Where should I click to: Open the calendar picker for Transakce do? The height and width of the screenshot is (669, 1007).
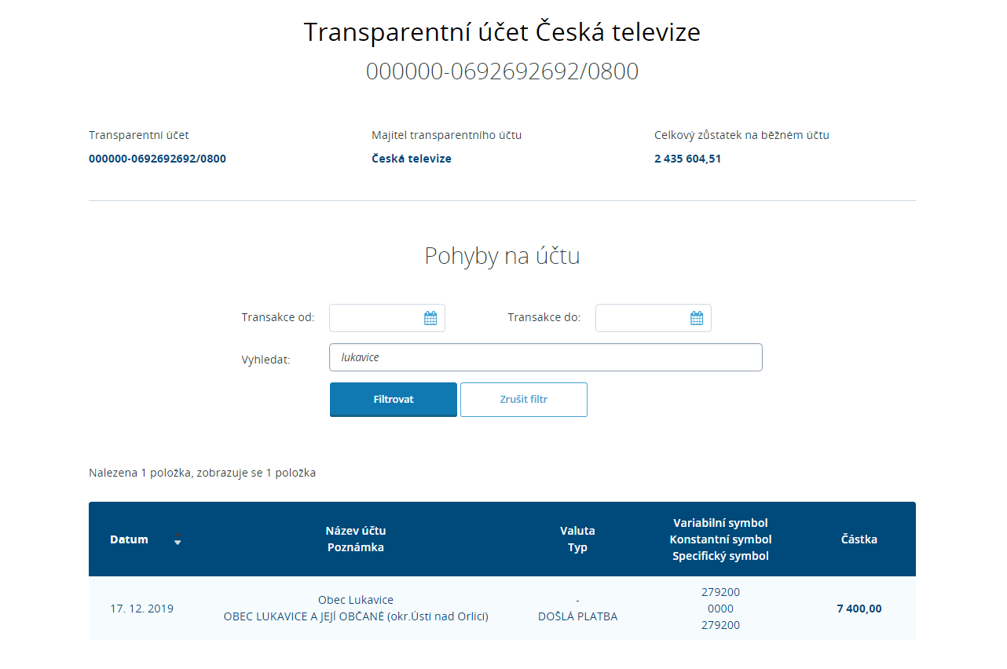697,318
